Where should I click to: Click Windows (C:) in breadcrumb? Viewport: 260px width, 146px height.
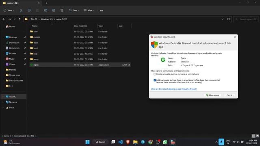click(47, 19)
